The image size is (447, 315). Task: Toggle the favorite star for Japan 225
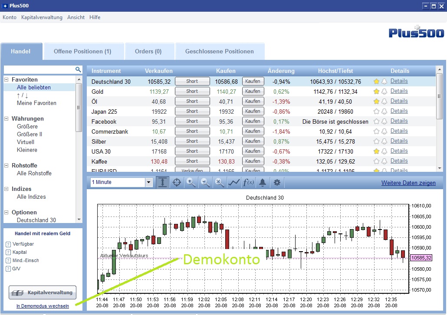pyautogui.click(x=376, y=112)
